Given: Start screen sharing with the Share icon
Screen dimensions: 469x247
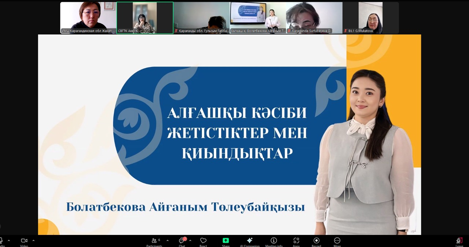Looking at the screenshot, I should [x=226, y=241].
